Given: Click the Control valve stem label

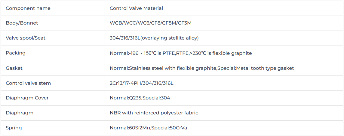Looking at the screenshot, I should [x=28, y=83].
